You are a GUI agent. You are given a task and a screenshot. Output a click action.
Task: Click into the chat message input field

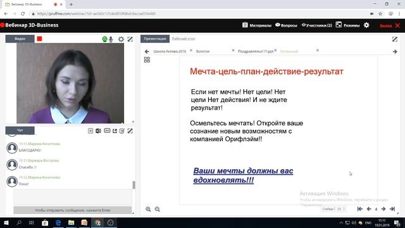tap(73, 197)
